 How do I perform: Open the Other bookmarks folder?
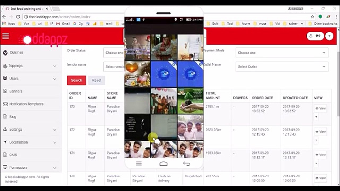pyautogui.click(x=323, y=24)
